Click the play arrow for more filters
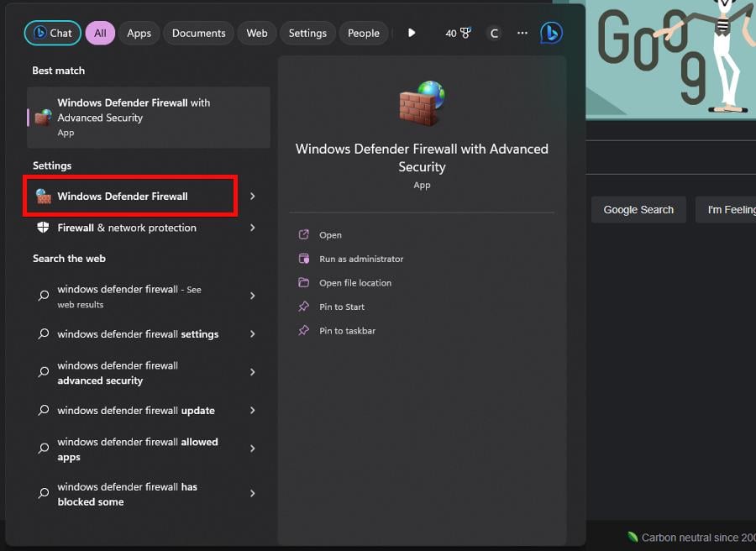 pyautogui.click(x=412, y=33)
